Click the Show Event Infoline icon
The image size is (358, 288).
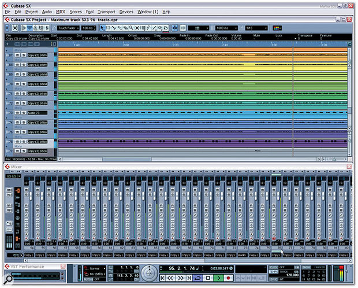[29, 28]
